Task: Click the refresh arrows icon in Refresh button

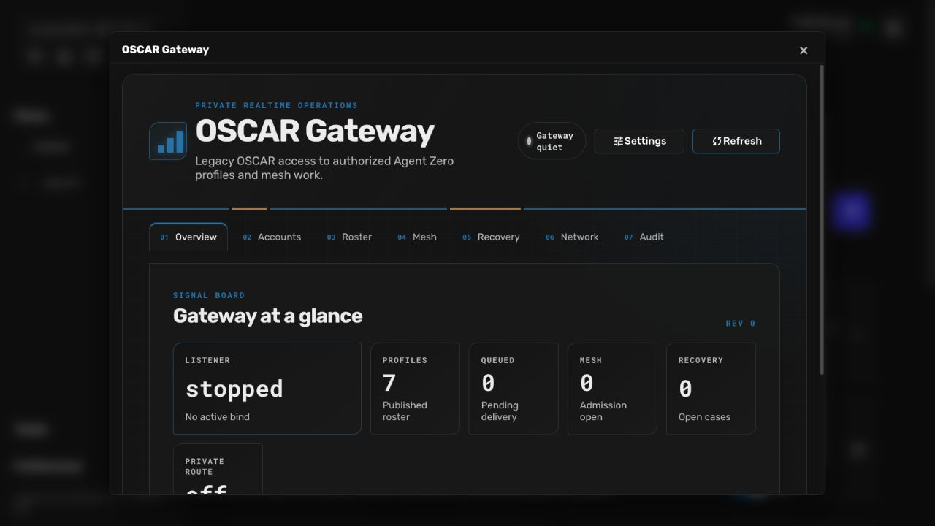Action: [717, 141]
